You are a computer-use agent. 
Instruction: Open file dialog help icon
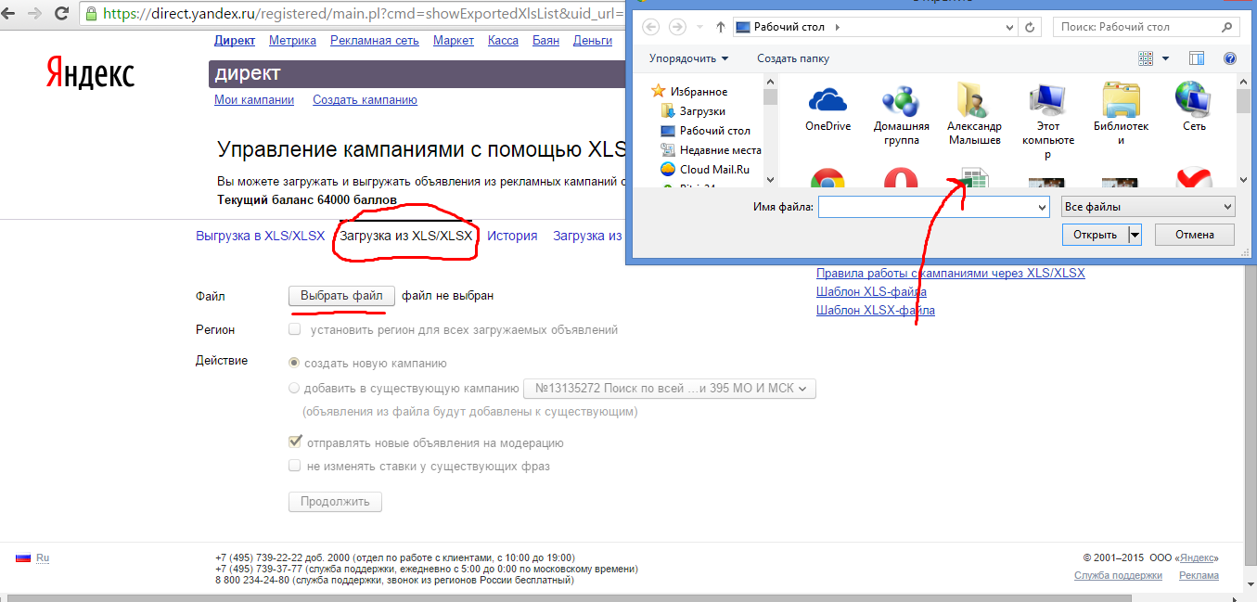1230,58
